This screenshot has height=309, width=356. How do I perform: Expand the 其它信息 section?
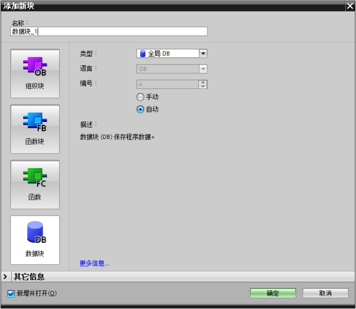click(5, 276)
